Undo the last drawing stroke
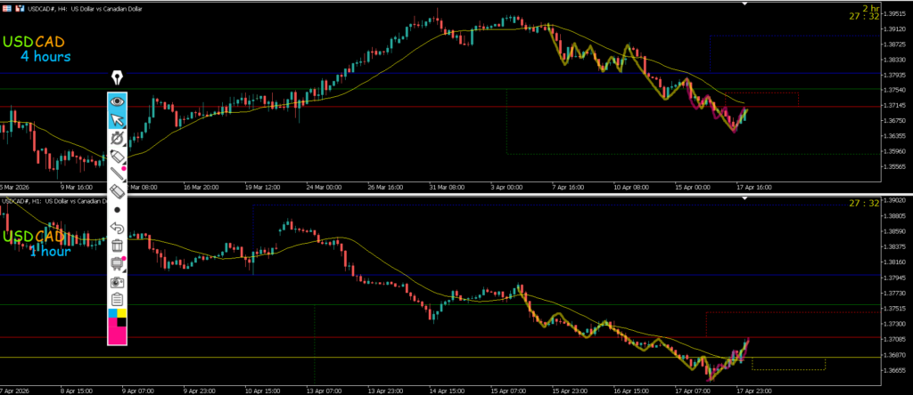This screenshot has height=395, width=913. pos(117,228)
